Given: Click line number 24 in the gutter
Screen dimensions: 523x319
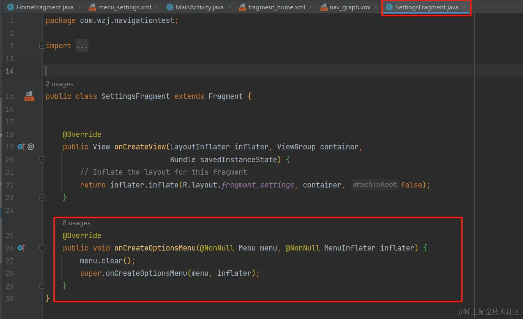Looking at the screenshot, I should click(10, 210).
